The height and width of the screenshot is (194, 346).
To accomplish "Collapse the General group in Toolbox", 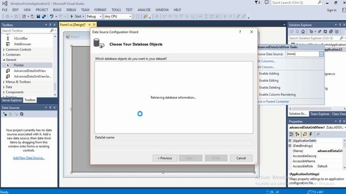I will (4, 60).
